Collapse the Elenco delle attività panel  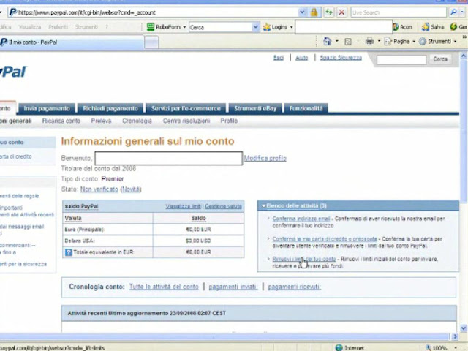click(x=264, y=206)
